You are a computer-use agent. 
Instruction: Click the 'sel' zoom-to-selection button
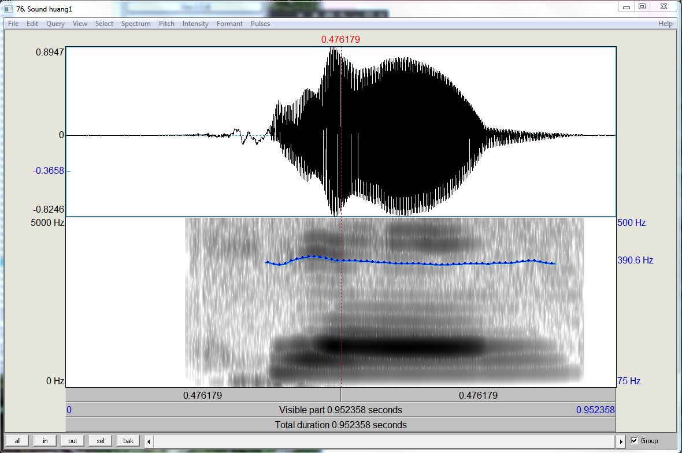click(101, 441)
